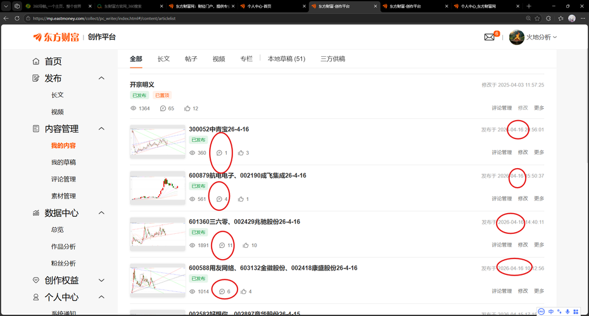
Task: Open 总览 under 数据中心
Action: tap(58, 230)
